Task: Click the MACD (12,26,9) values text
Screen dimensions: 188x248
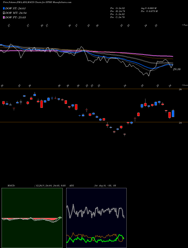Action: [x=50, y=186]
